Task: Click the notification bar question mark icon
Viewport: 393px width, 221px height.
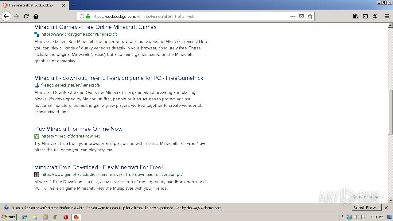Action: pyautogui.click(x=6, y=208)
